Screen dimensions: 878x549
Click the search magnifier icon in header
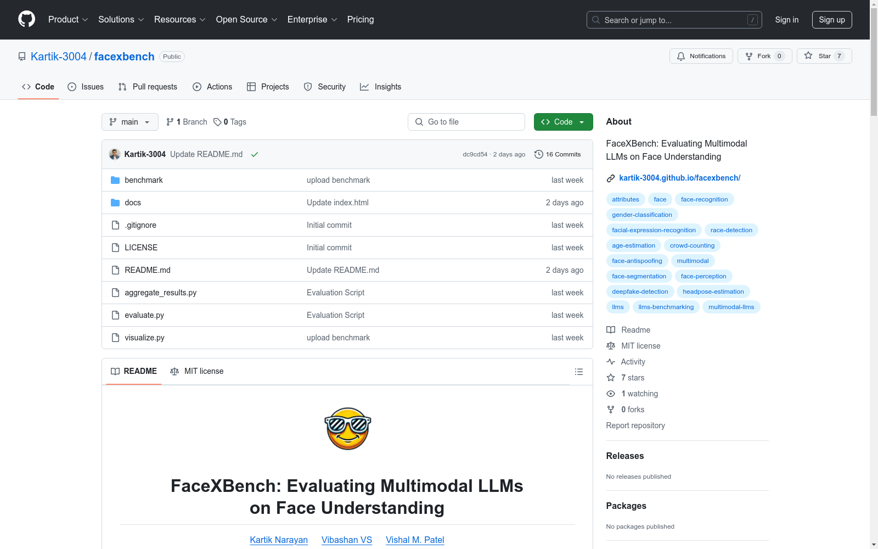coord(596,20)
